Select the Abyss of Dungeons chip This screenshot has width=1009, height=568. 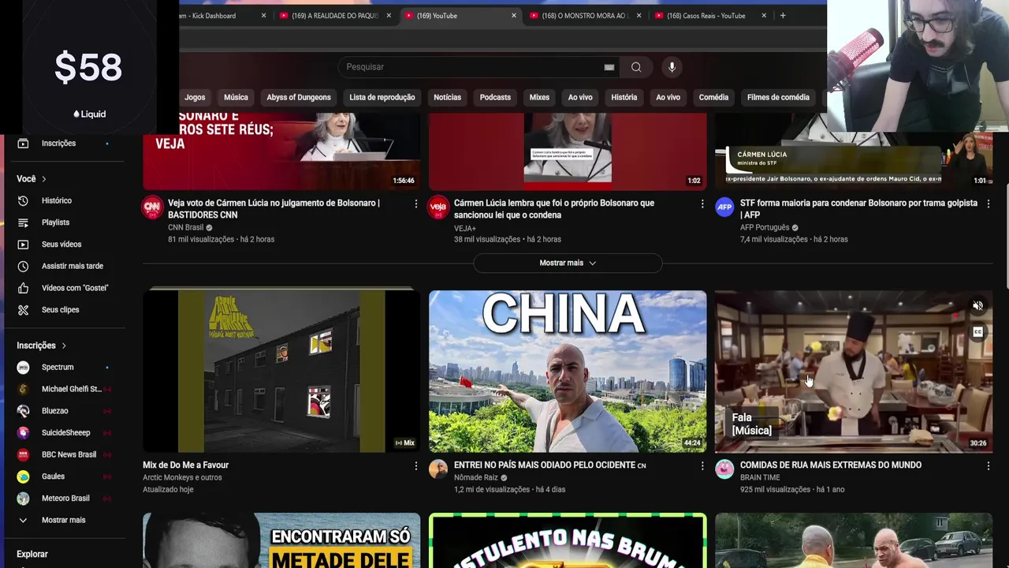point(299,97)
